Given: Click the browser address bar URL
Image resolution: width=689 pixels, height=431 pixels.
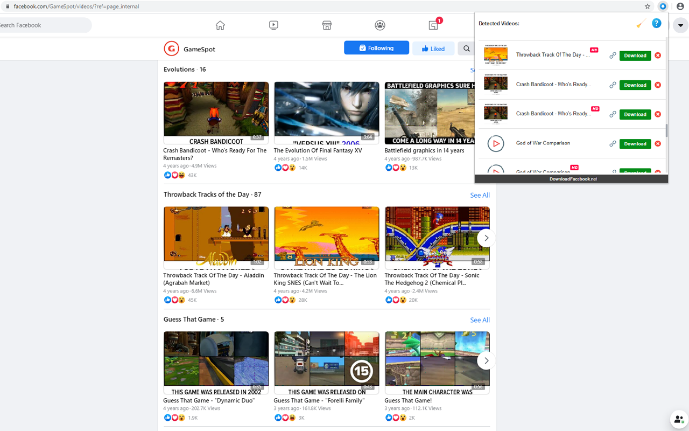Looking at the screenshot, I should 76,6.
